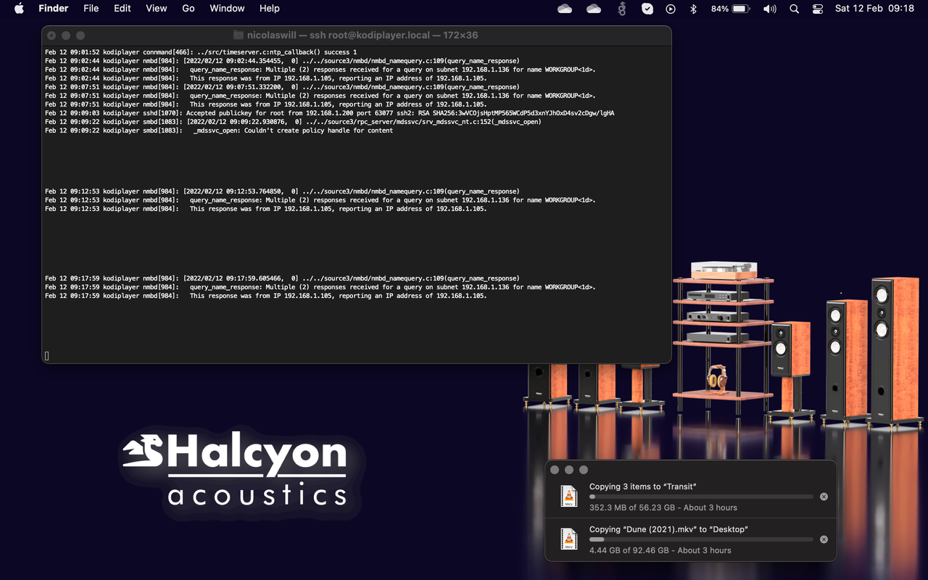Cancel copying 3 items to Transit
The image size is (928, 580).
[824, 497]
